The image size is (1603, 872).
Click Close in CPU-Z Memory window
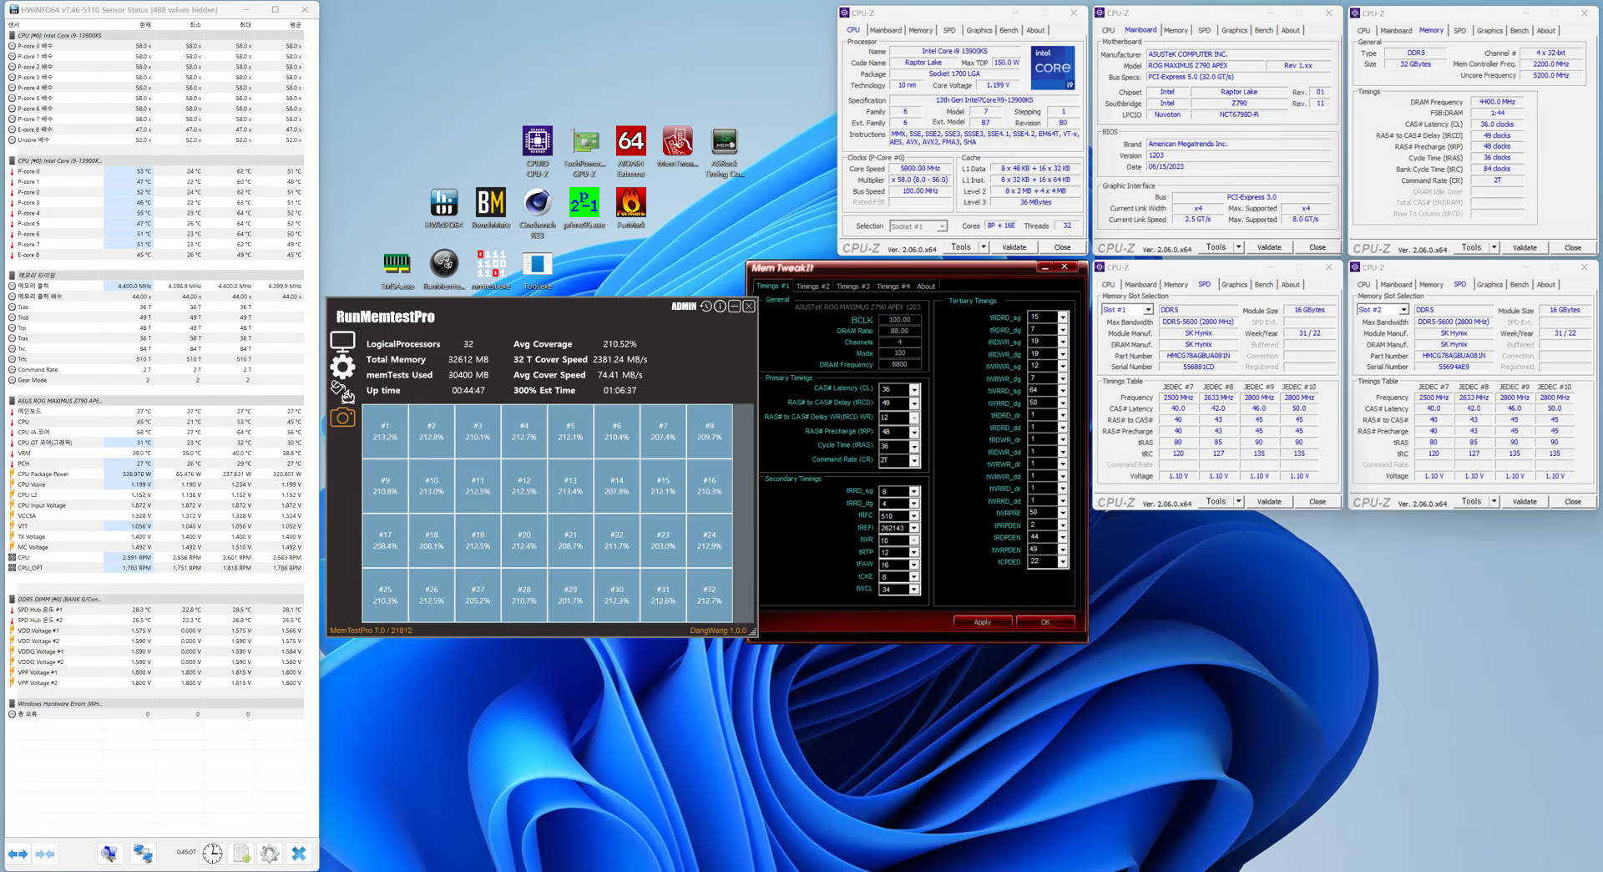click(1572, 247)
